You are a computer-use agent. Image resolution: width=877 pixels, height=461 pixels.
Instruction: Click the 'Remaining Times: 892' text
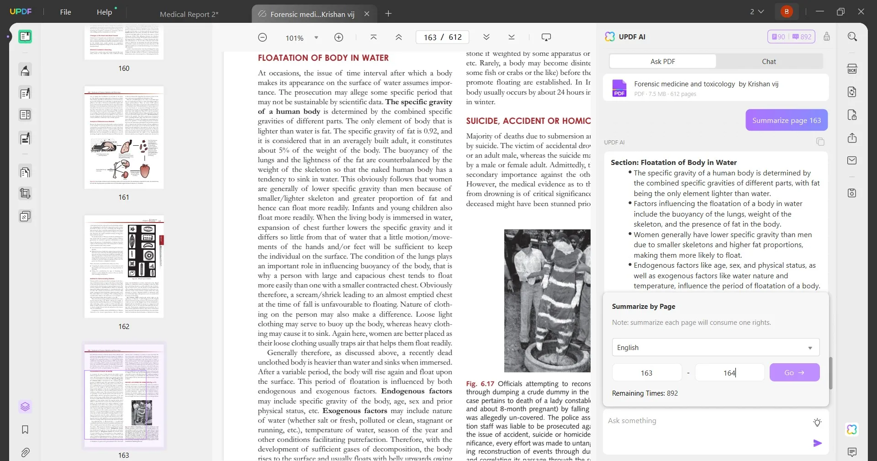[x=645, y=393]
